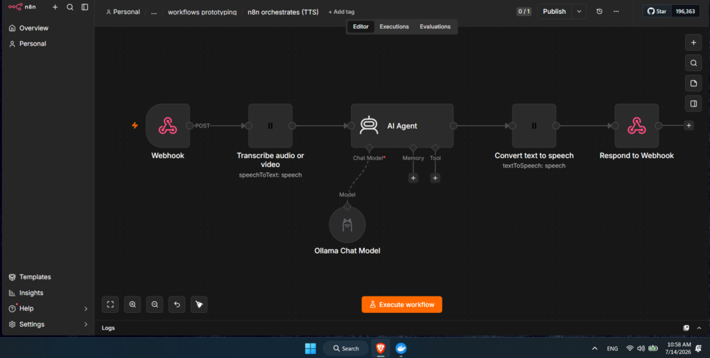Switch to the Editor tab
710x358 pixels.
click(361, 27)
